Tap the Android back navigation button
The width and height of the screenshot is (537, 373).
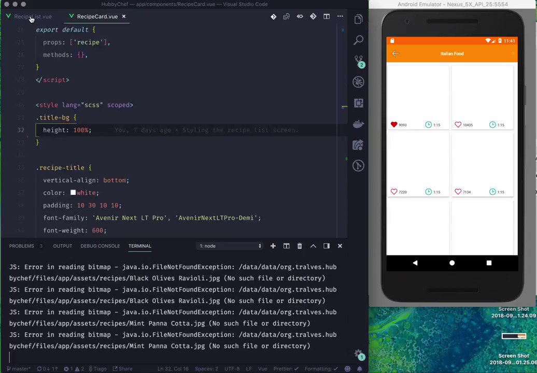point(415,263)
